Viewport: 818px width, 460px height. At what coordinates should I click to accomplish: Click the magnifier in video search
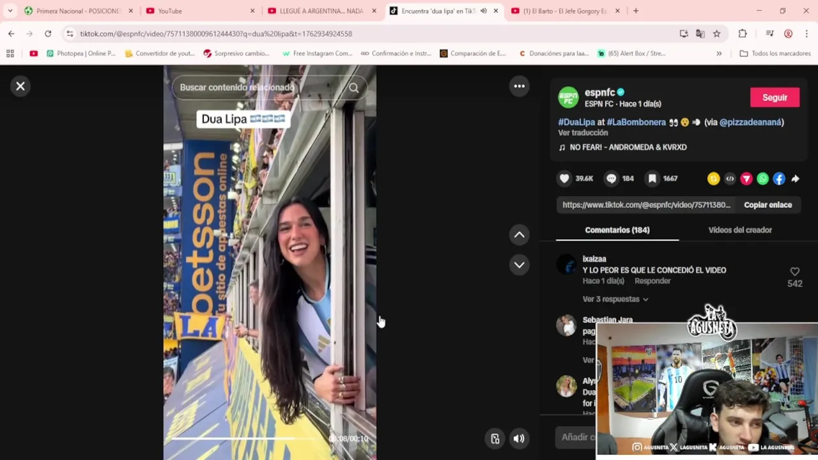click(x=353, y=88)
